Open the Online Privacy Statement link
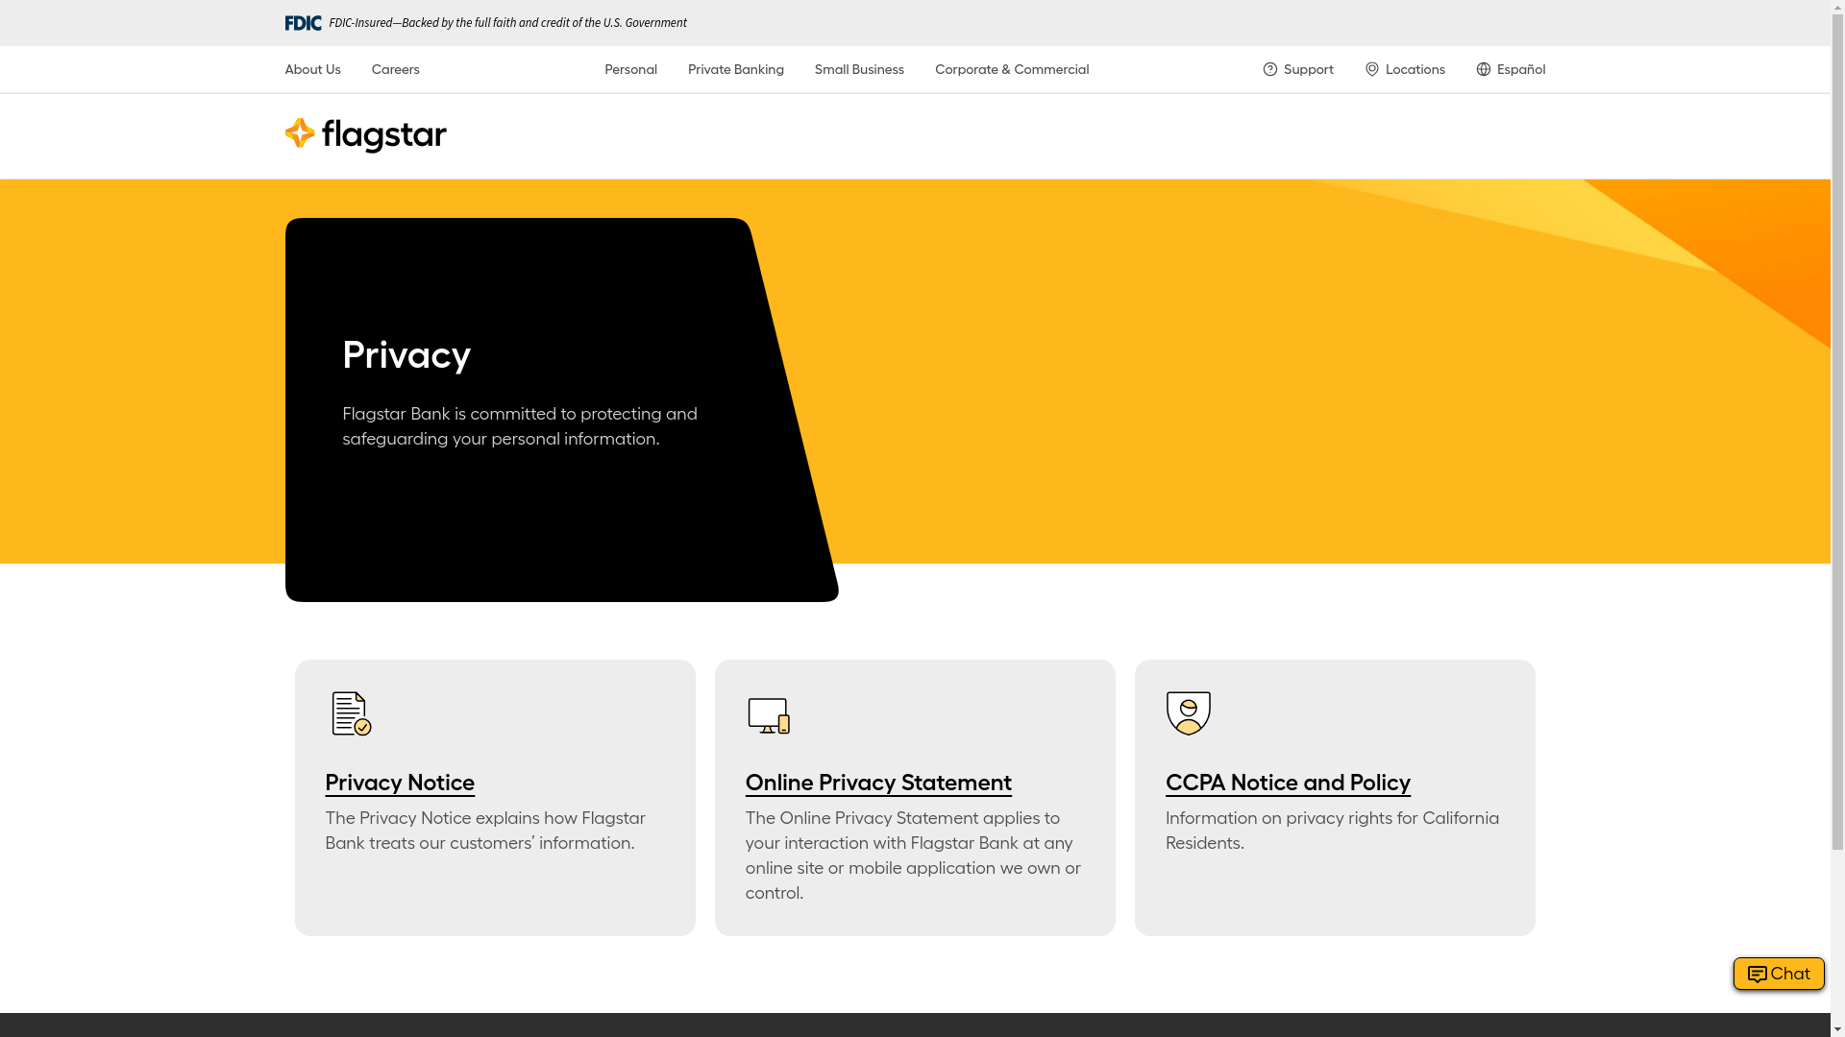The image size is (1845, 1037). (877, 783)
